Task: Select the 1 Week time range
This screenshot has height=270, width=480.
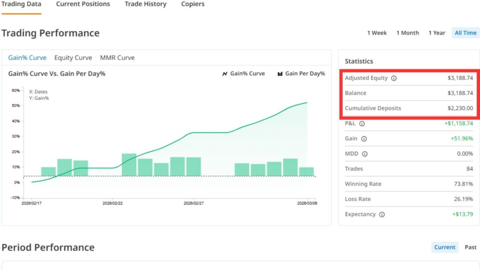Action: point(377,33)
